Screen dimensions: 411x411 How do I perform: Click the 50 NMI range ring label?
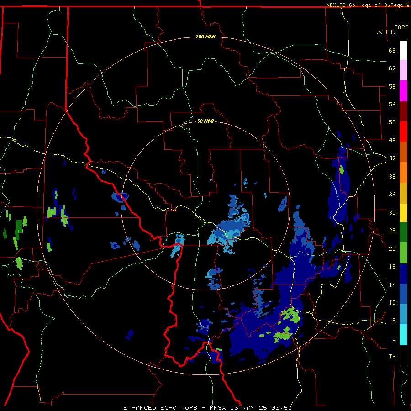(x=205, y=121)
